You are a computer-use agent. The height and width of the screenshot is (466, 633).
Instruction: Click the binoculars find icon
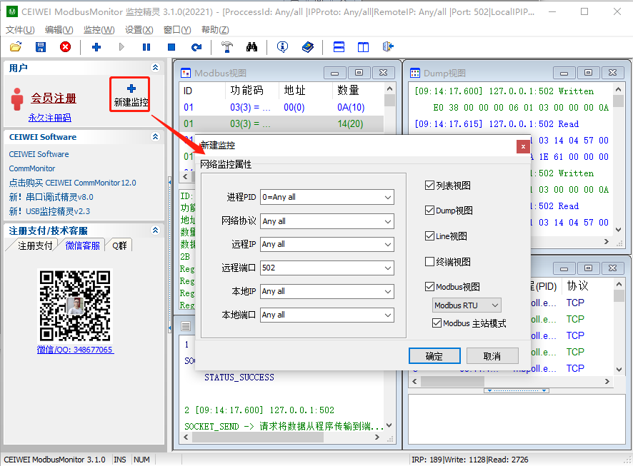[x=251, y=47]
